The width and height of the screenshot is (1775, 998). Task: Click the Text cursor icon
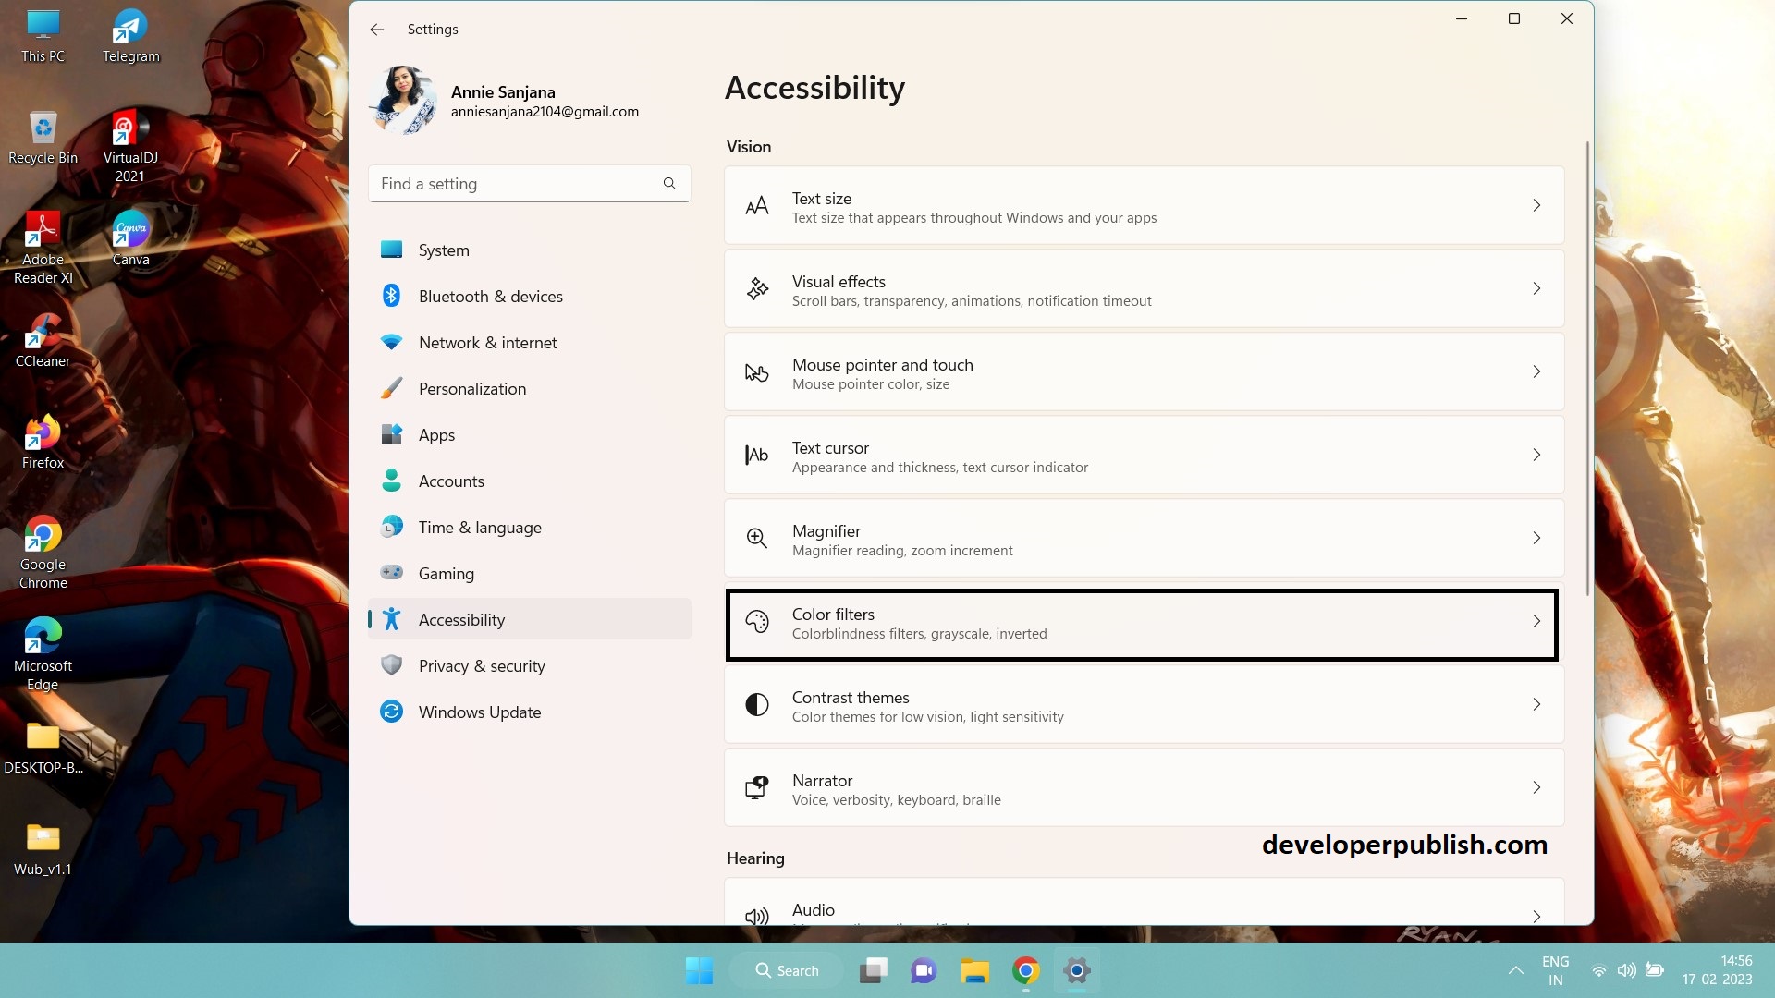point(756,455)
